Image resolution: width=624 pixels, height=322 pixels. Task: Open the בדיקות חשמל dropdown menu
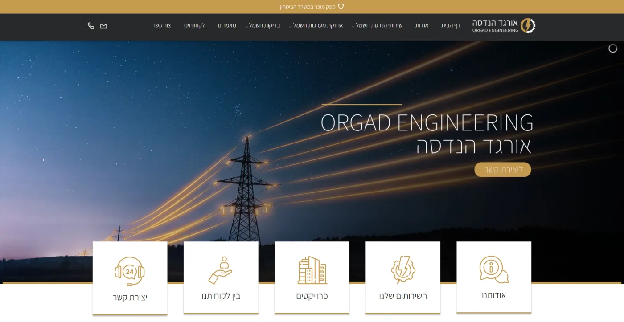coord(264,26)
